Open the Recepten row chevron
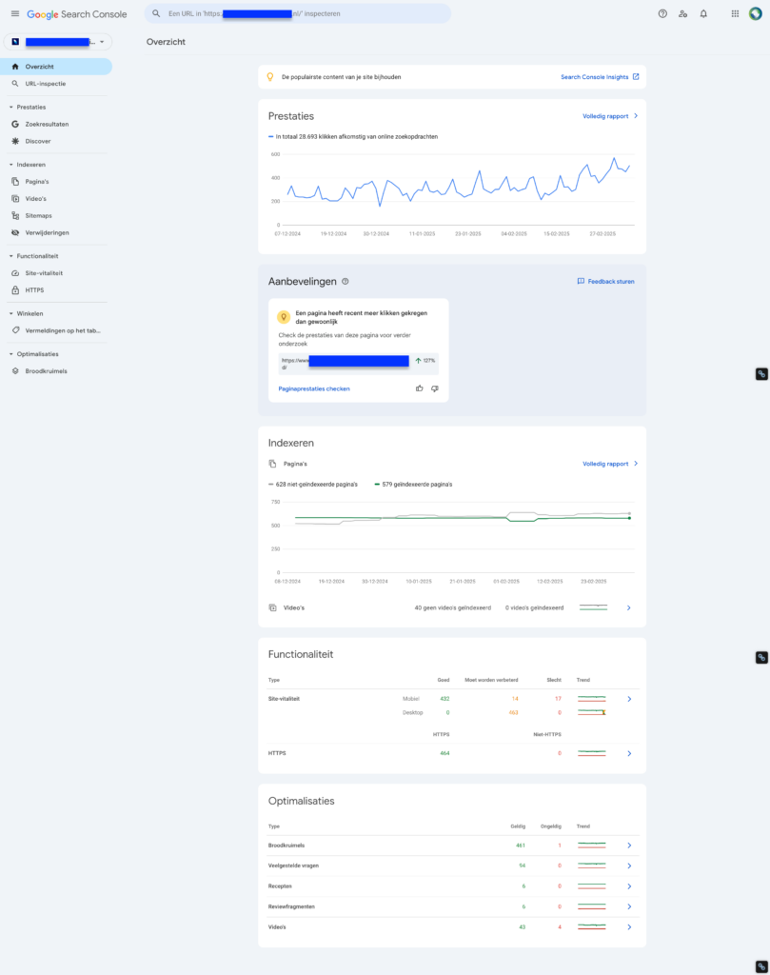 (x=629, y=886)
